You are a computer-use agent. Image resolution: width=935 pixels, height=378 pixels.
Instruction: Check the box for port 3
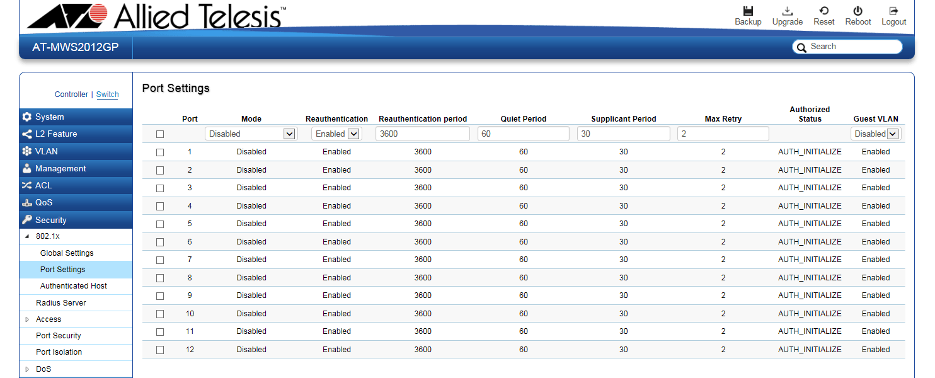(160, 188)
